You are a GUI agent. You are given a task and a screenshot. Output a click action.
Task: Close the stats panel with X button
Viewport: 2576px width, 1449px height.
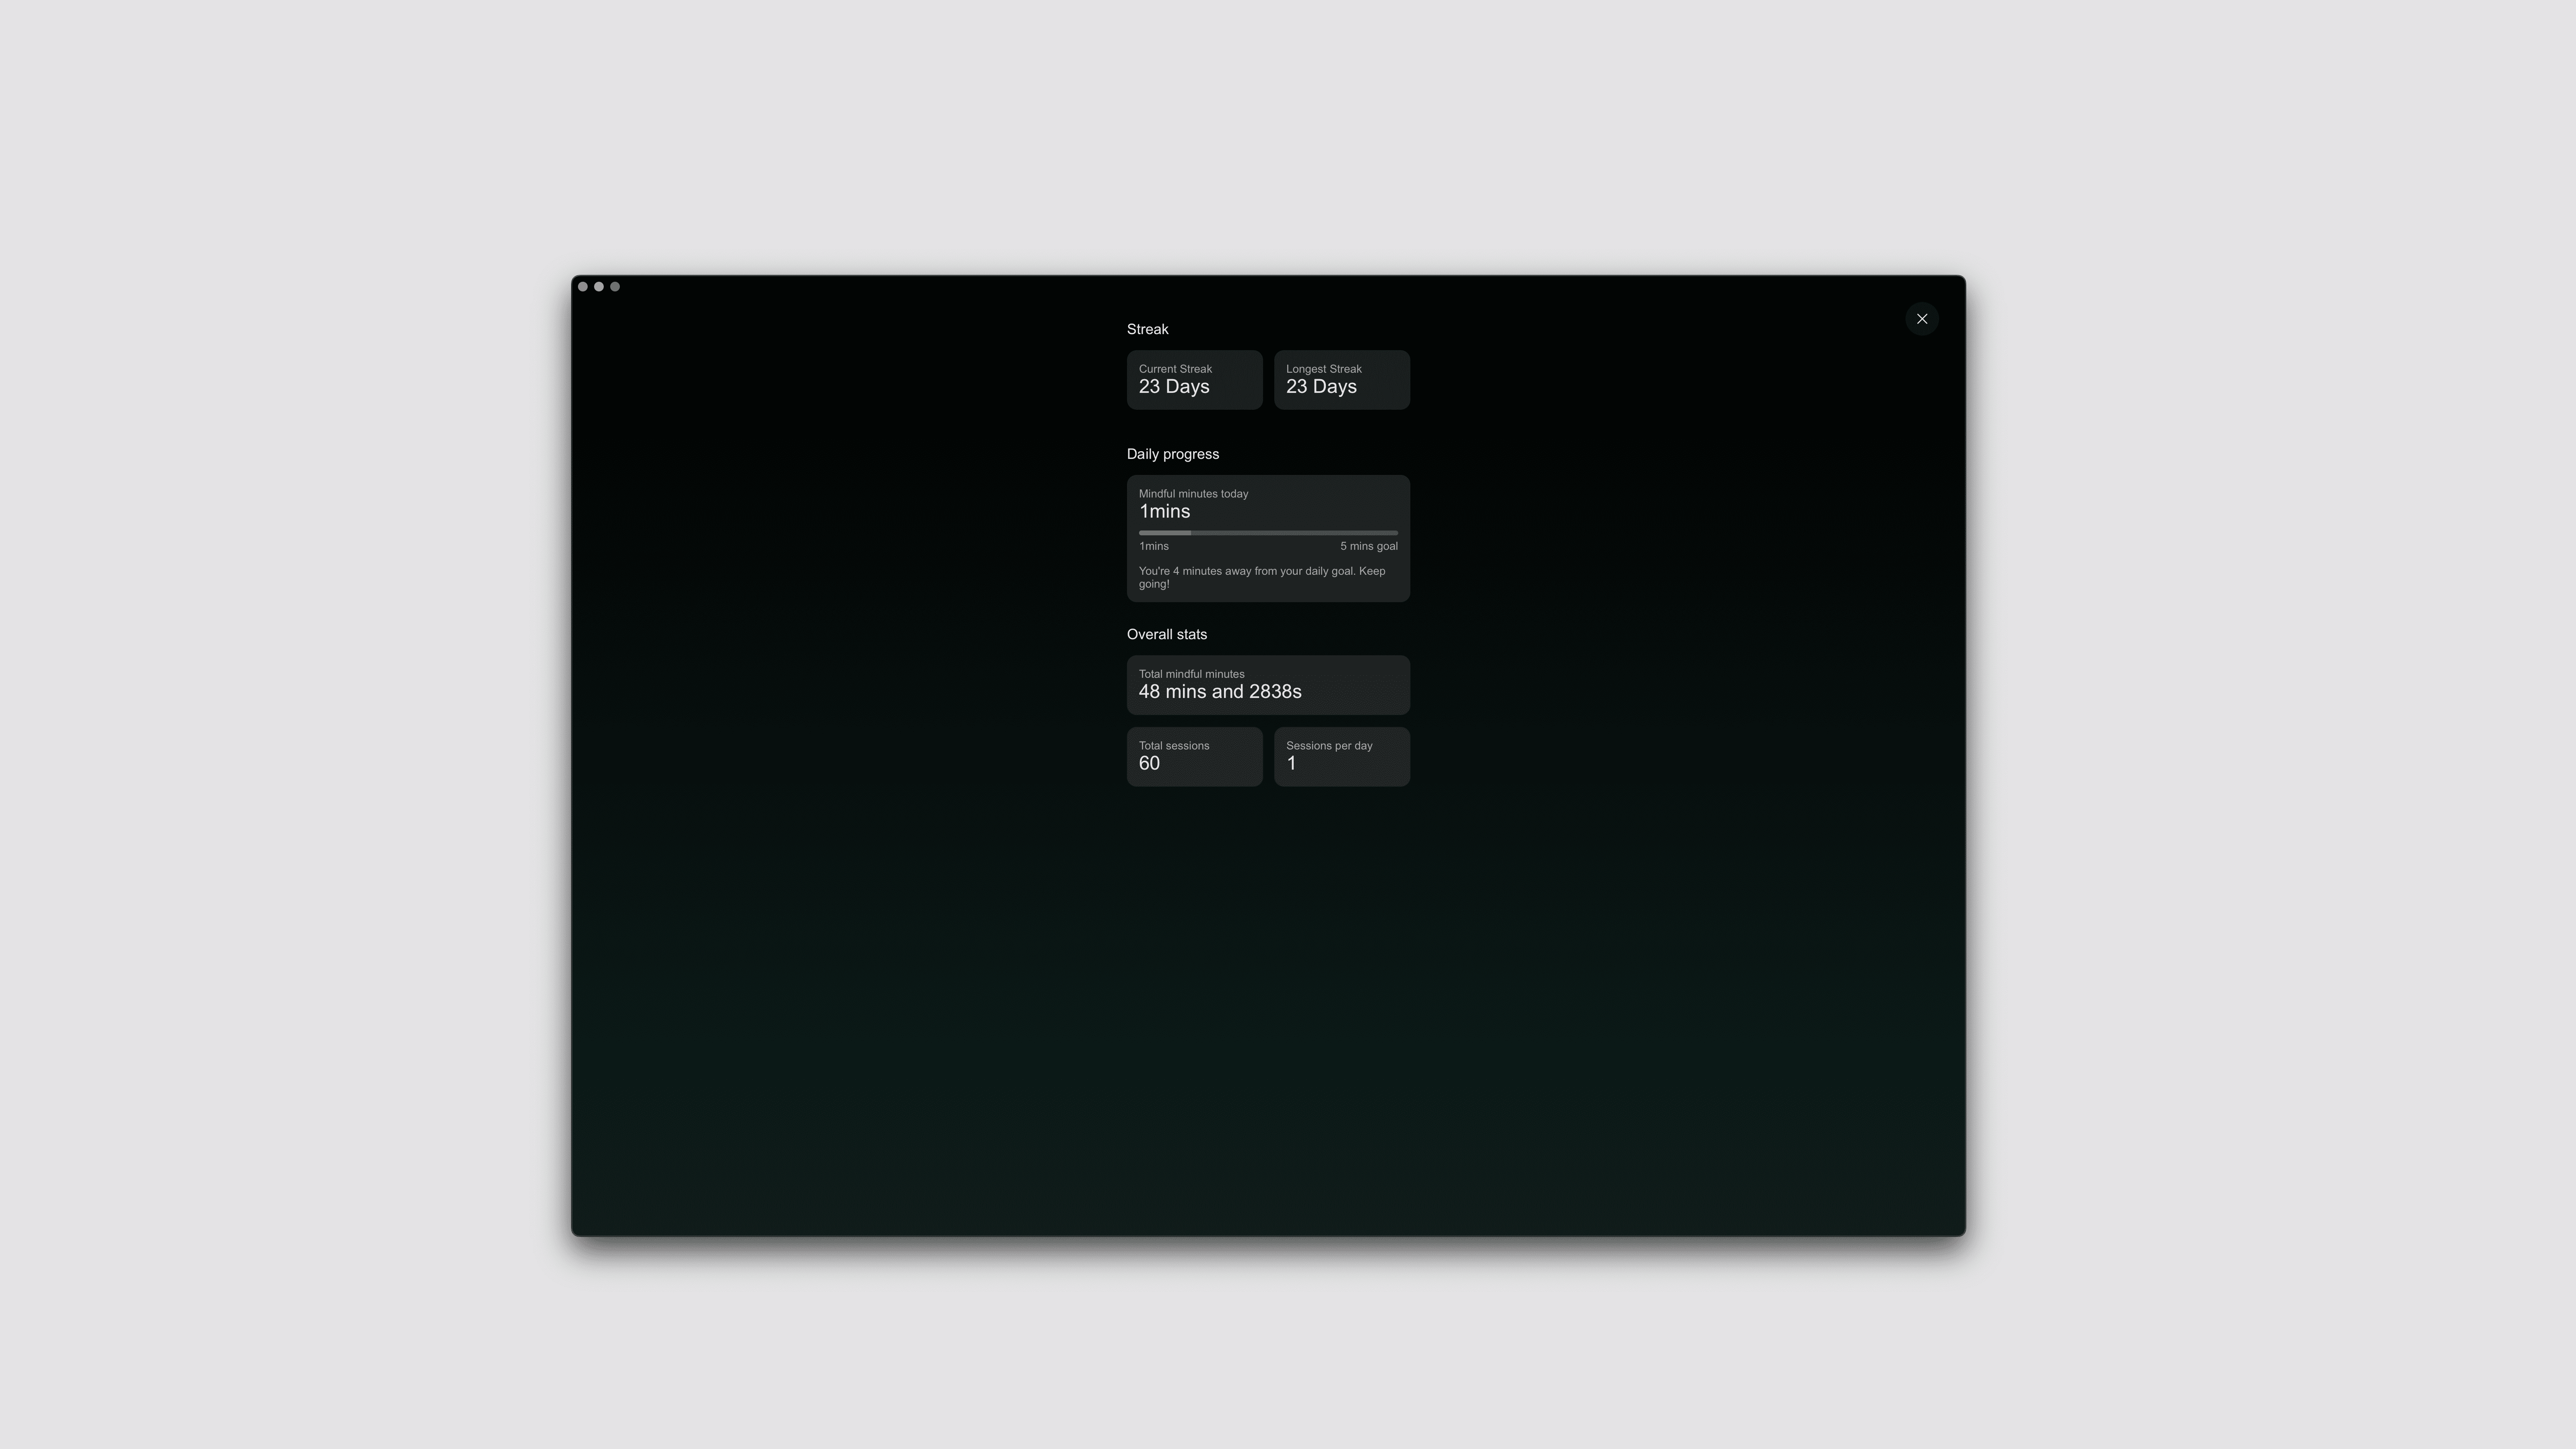[1921, 319]
